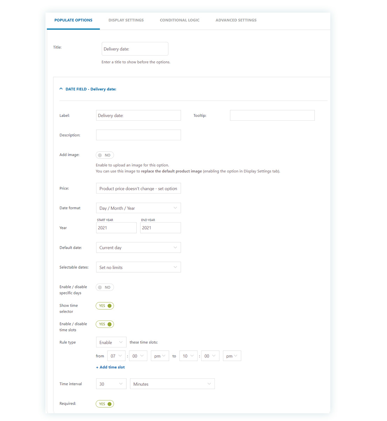Collapse the DATE FIELD section chevron
Screen dimensions: 387x421
click(x=61, y=89)
